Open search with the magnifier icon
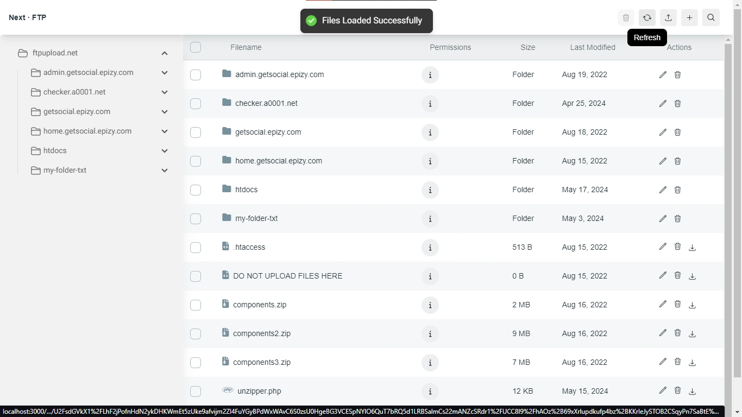Viewport: 742px width, 417px height. [x=710, y=18]
